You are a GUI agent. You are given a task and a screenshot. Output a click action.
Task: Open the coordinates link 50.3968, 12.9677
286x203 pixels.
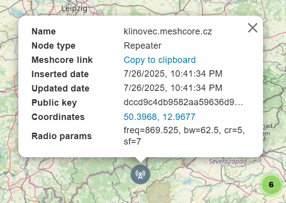[x=159, y=116]
